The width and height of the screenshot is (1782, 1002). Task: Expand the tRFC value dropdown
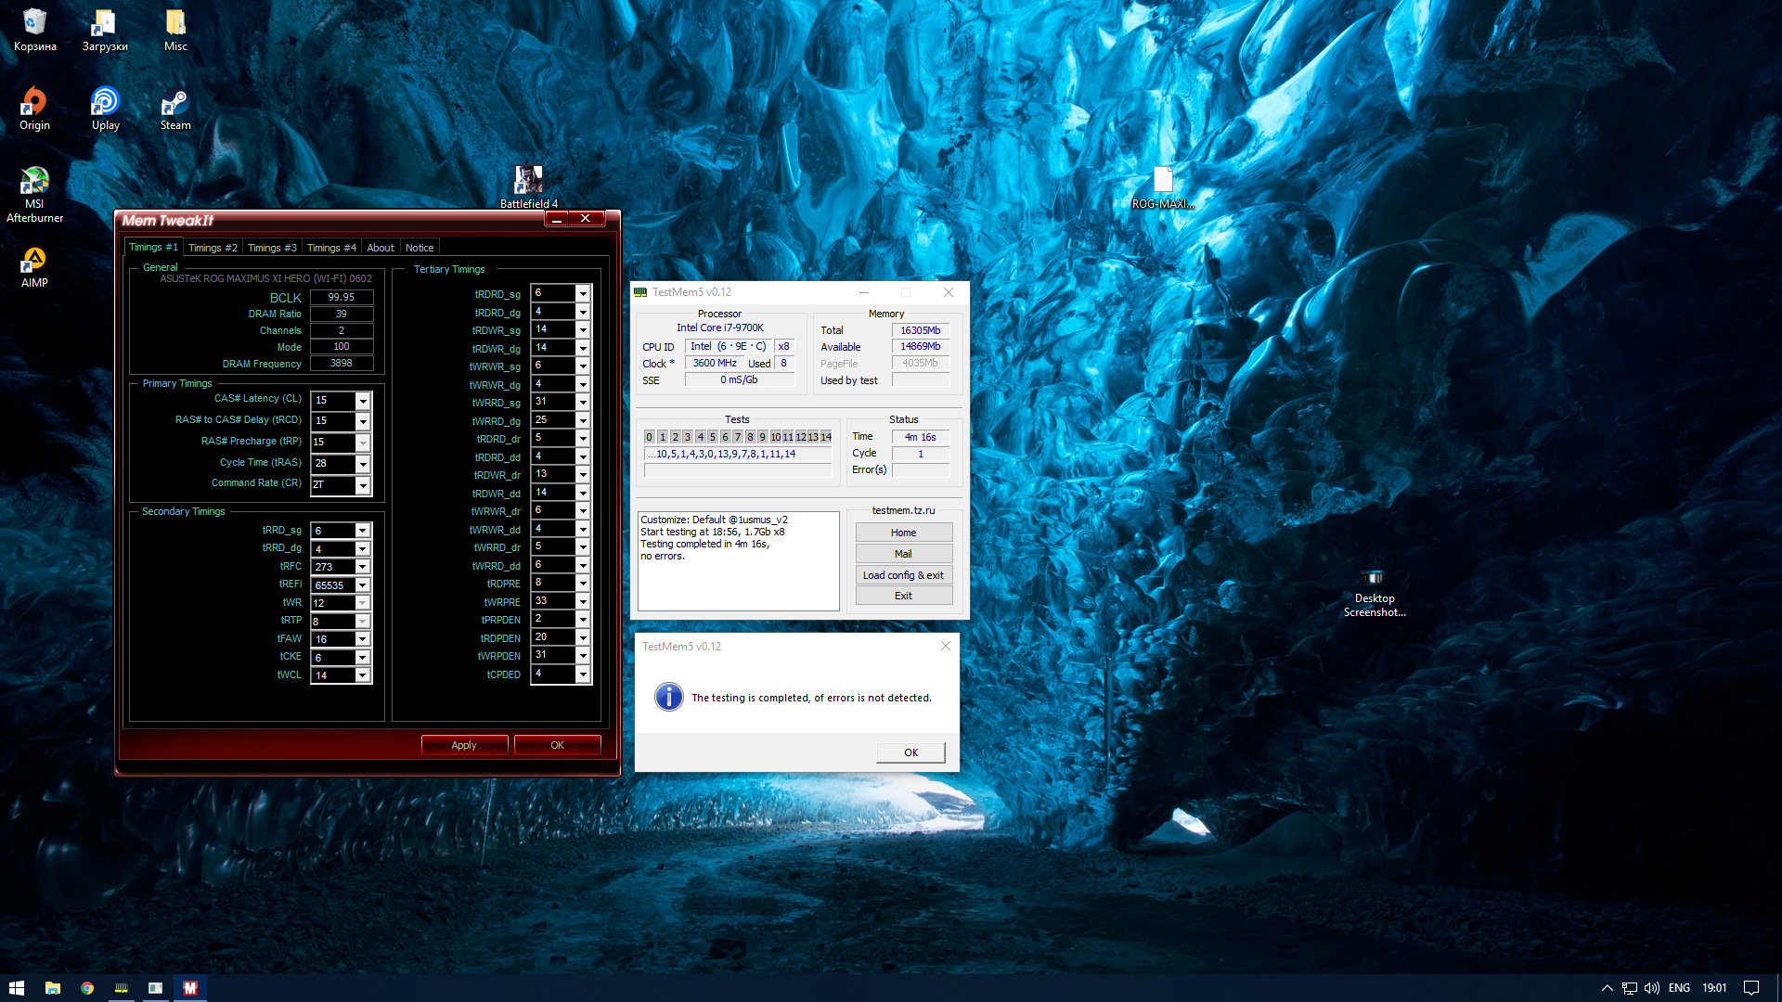[x=363, y=567]
